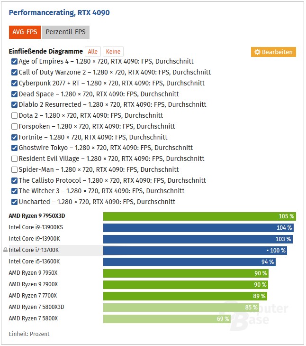Open the Bearbeiten edit button

[273, 52]
